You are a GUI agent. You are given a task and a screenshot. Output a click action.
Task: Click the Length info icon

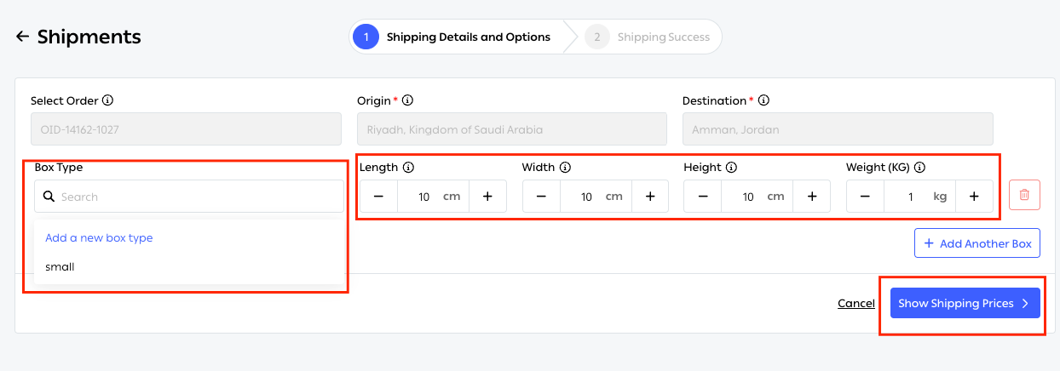tap(408, 168)
